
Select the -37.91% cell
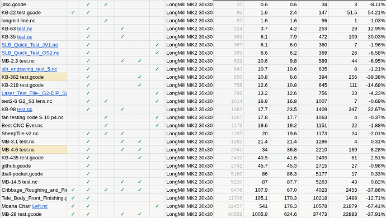(x=373, y=214)
